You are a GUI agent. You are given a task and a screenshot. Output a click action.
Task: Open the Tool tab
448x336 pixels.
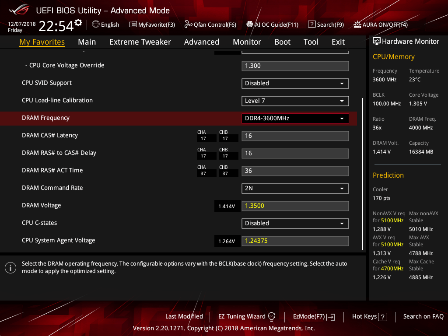click(311, 42)
